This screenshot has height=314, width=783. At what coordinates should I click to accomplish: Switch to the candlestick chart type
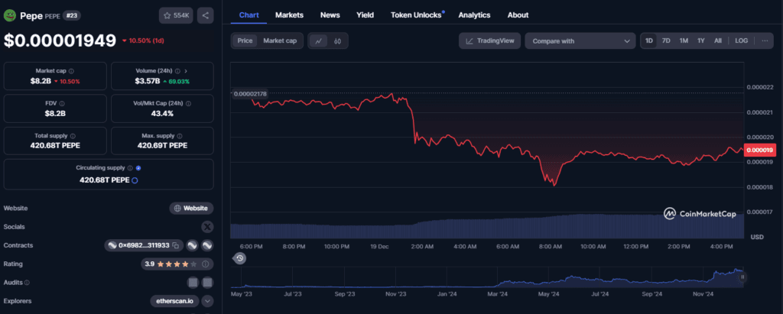pos(337,41)
